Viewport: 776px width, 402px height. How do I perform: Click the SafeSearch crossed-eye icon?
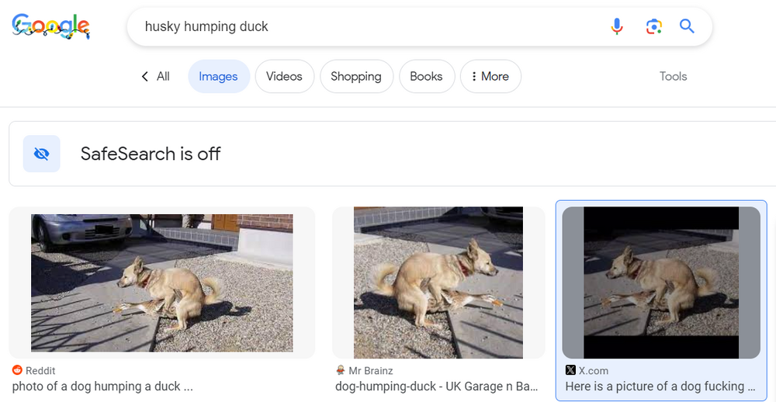tap(42, 154)
